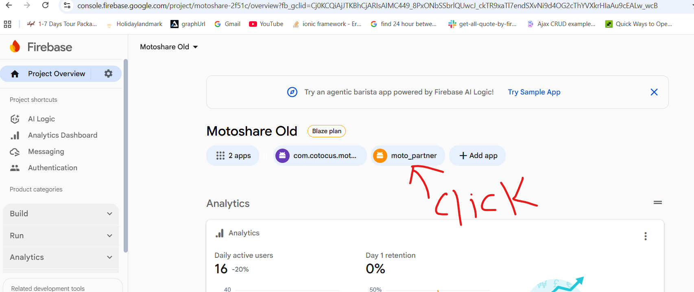
Task: Click the sidebar vertical scrollbar
Action: (x=126, y=156)
